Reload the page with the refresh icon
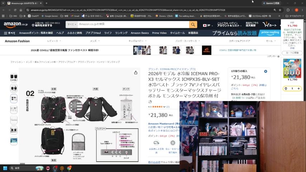The width and height of the screenshot is (306, 172). click(15, 10)
